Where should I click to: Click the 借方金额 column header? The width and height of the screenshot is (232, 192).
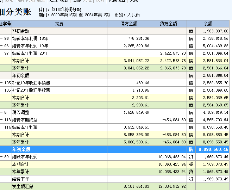pyautogui.click(x=128, y=24)
